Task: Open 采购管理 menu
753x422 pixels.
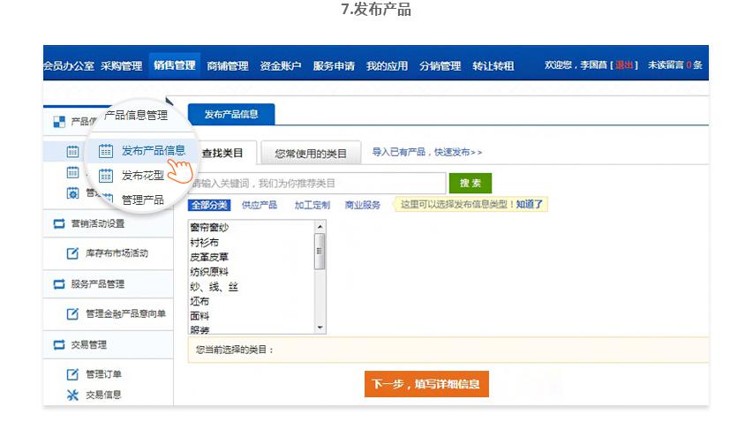Action: pyautogui.click(x=122, y=66)
